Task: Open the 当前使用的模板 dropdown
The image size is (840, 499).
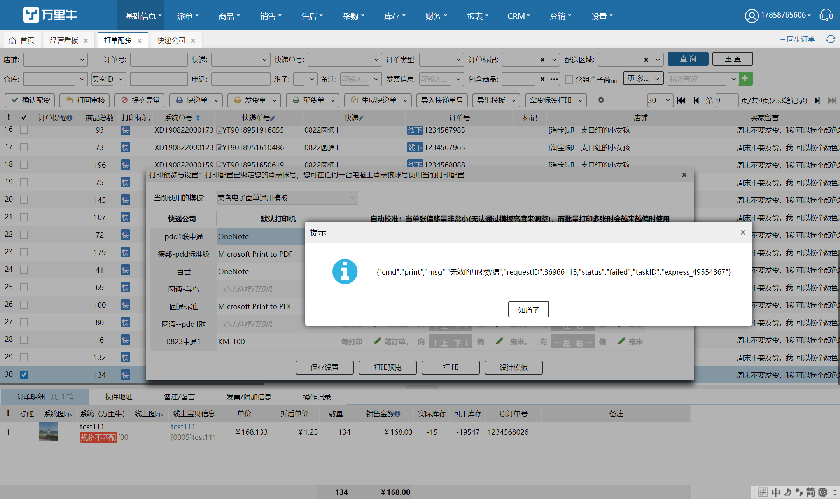Action: [x=287, y=198]
